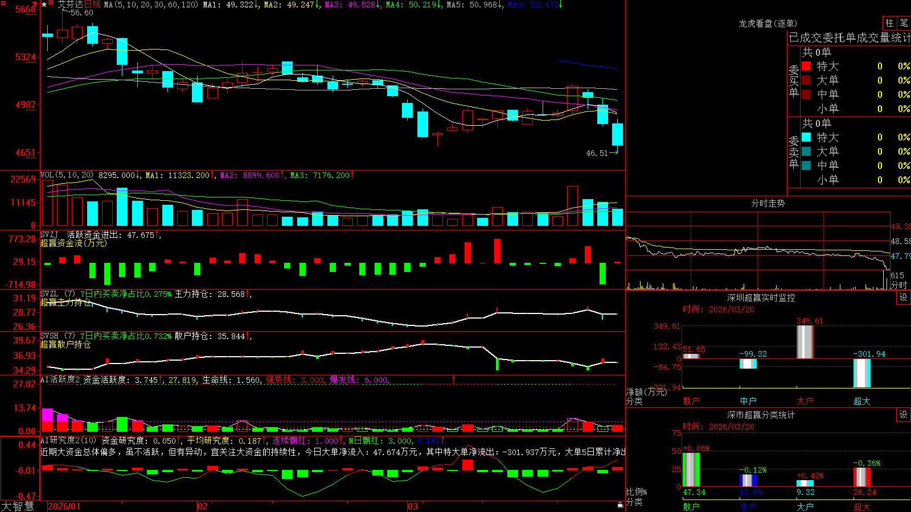911x512 pixels.
Task: Switch 龙虎看盘 to 柱 bar view
Action: [889, 23]
